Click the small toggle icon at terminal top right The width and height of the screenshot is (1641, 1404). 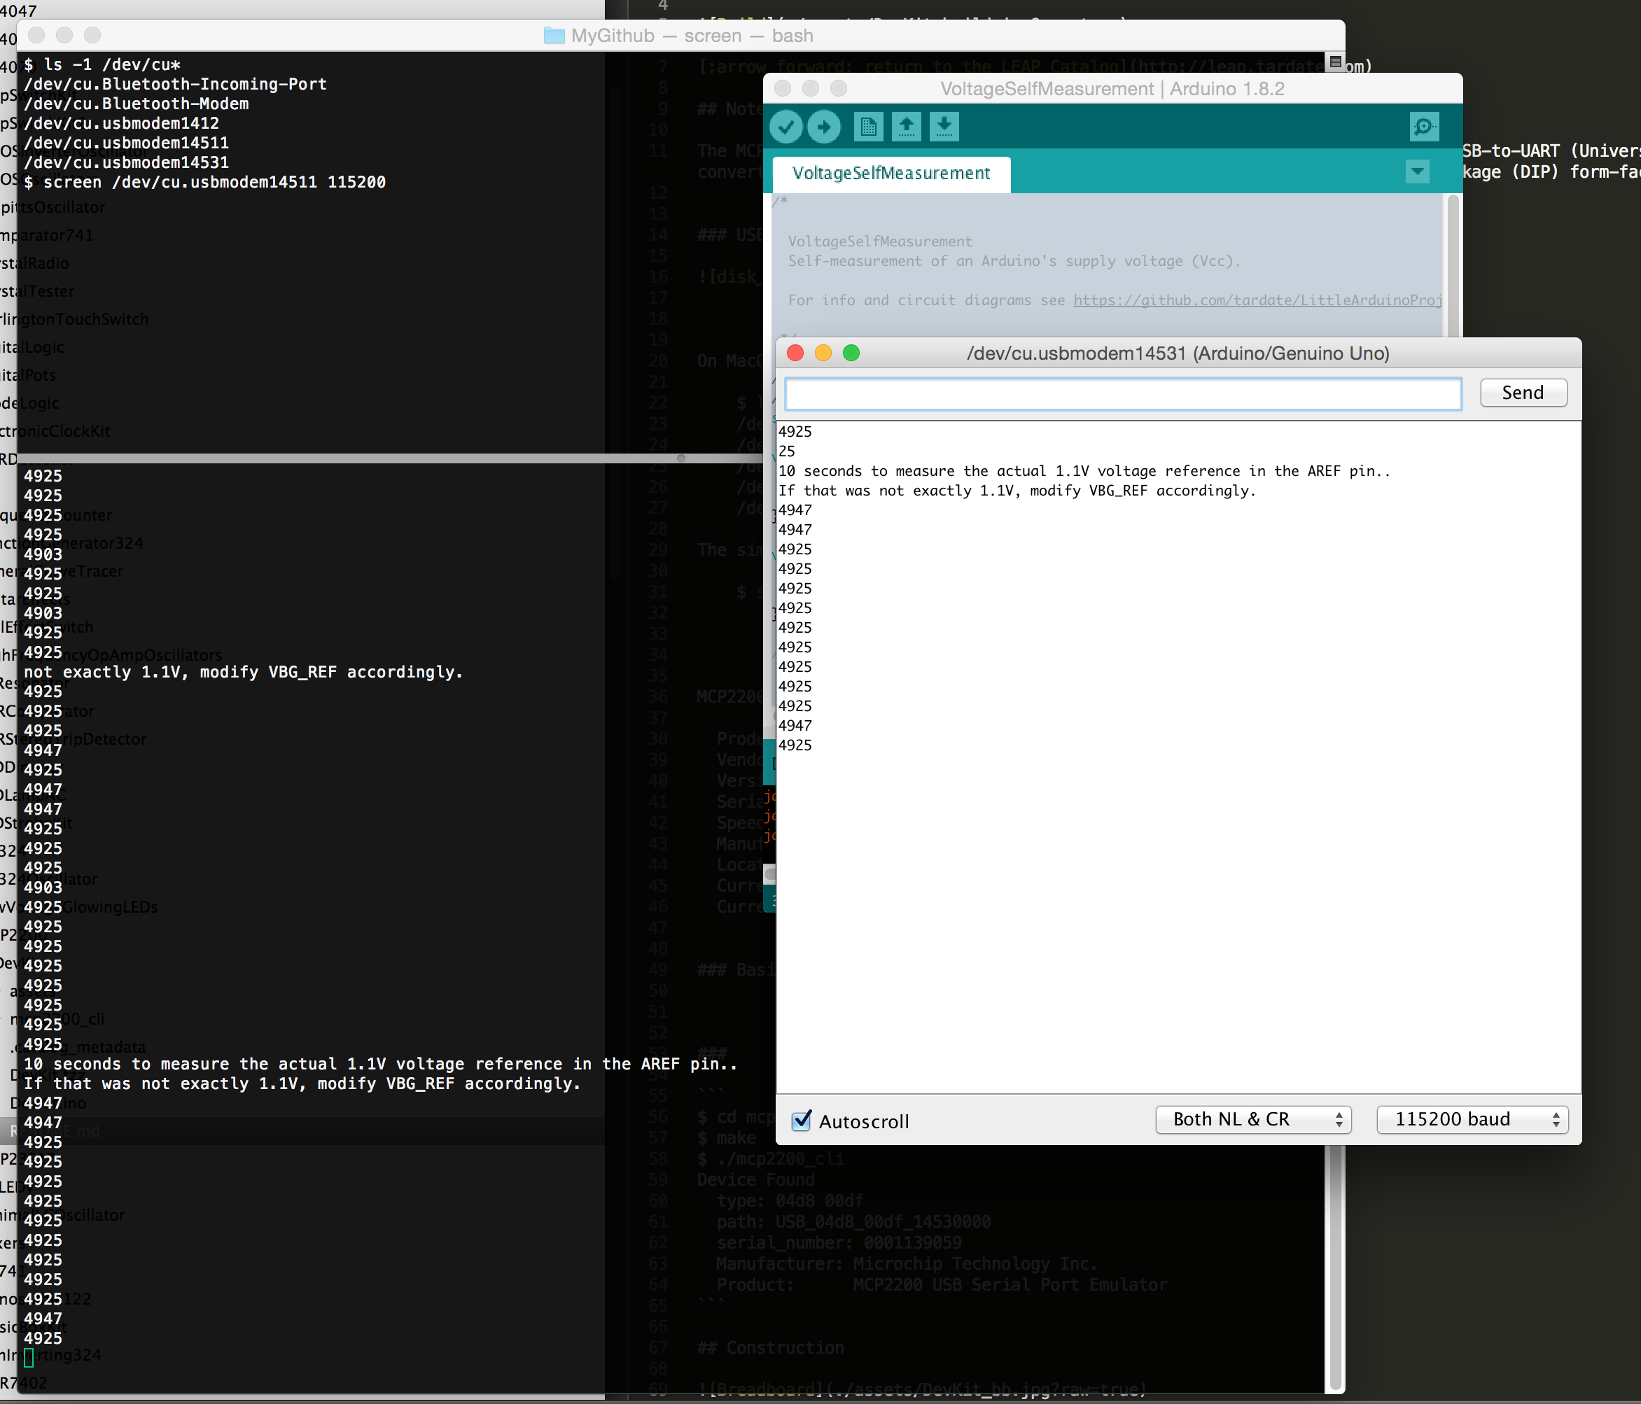[1336, 62]
